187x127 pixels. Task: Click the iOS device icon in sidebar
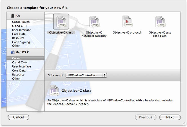(x=13, y=16)
